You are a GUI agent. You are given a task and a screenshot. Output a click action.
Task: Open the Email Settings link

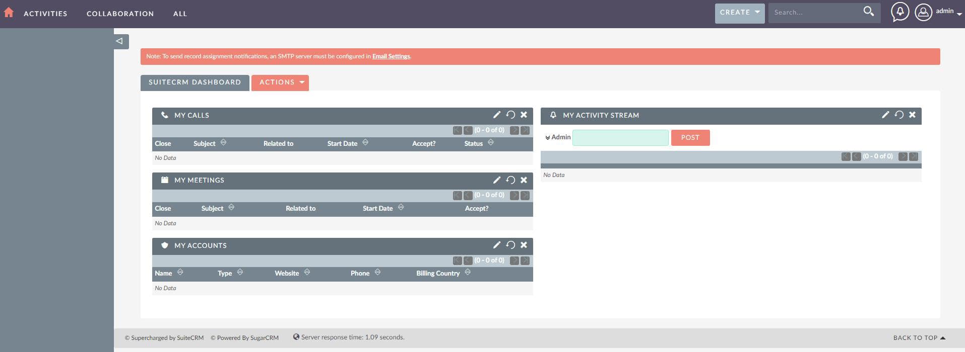pyautogui.click(x=391, y=56)
